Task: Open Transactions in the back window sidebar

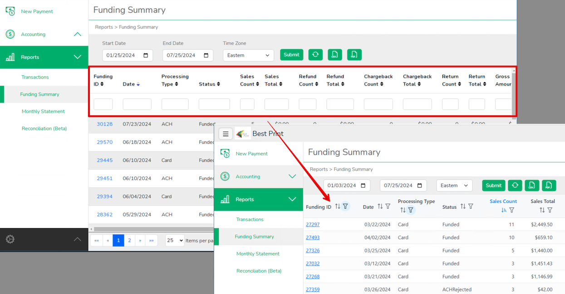Action: [x=35, y=77]
